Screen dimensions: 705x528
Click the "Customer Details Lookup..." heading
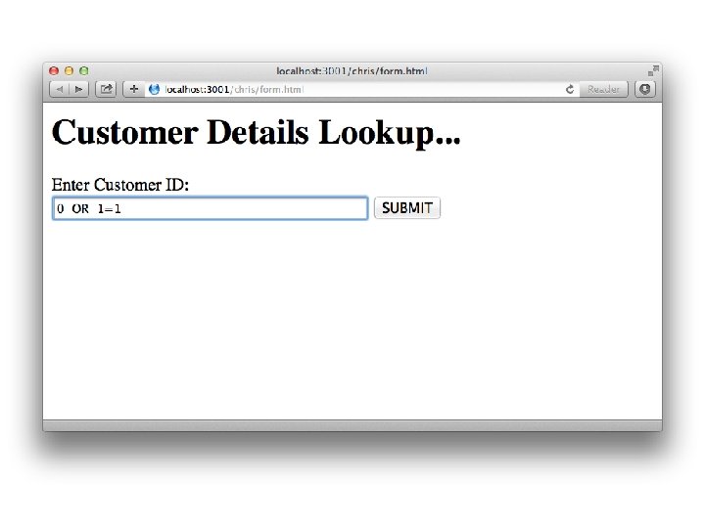pyautogui.click(x=256, y=133)
